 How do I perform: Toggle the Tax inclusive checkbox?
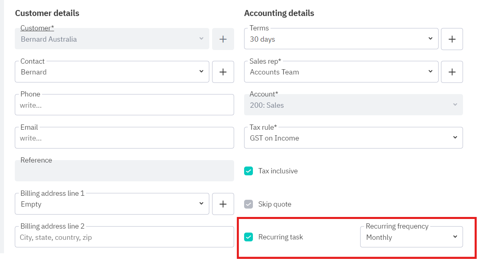click(249, 171)
